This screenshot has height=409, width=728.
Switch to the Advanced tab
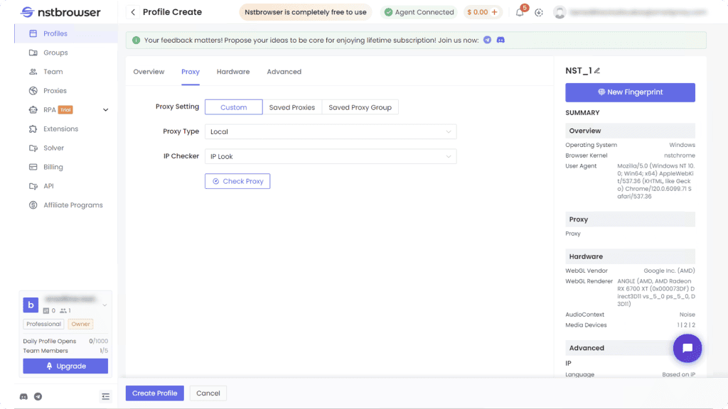click(x=284, y=72)
